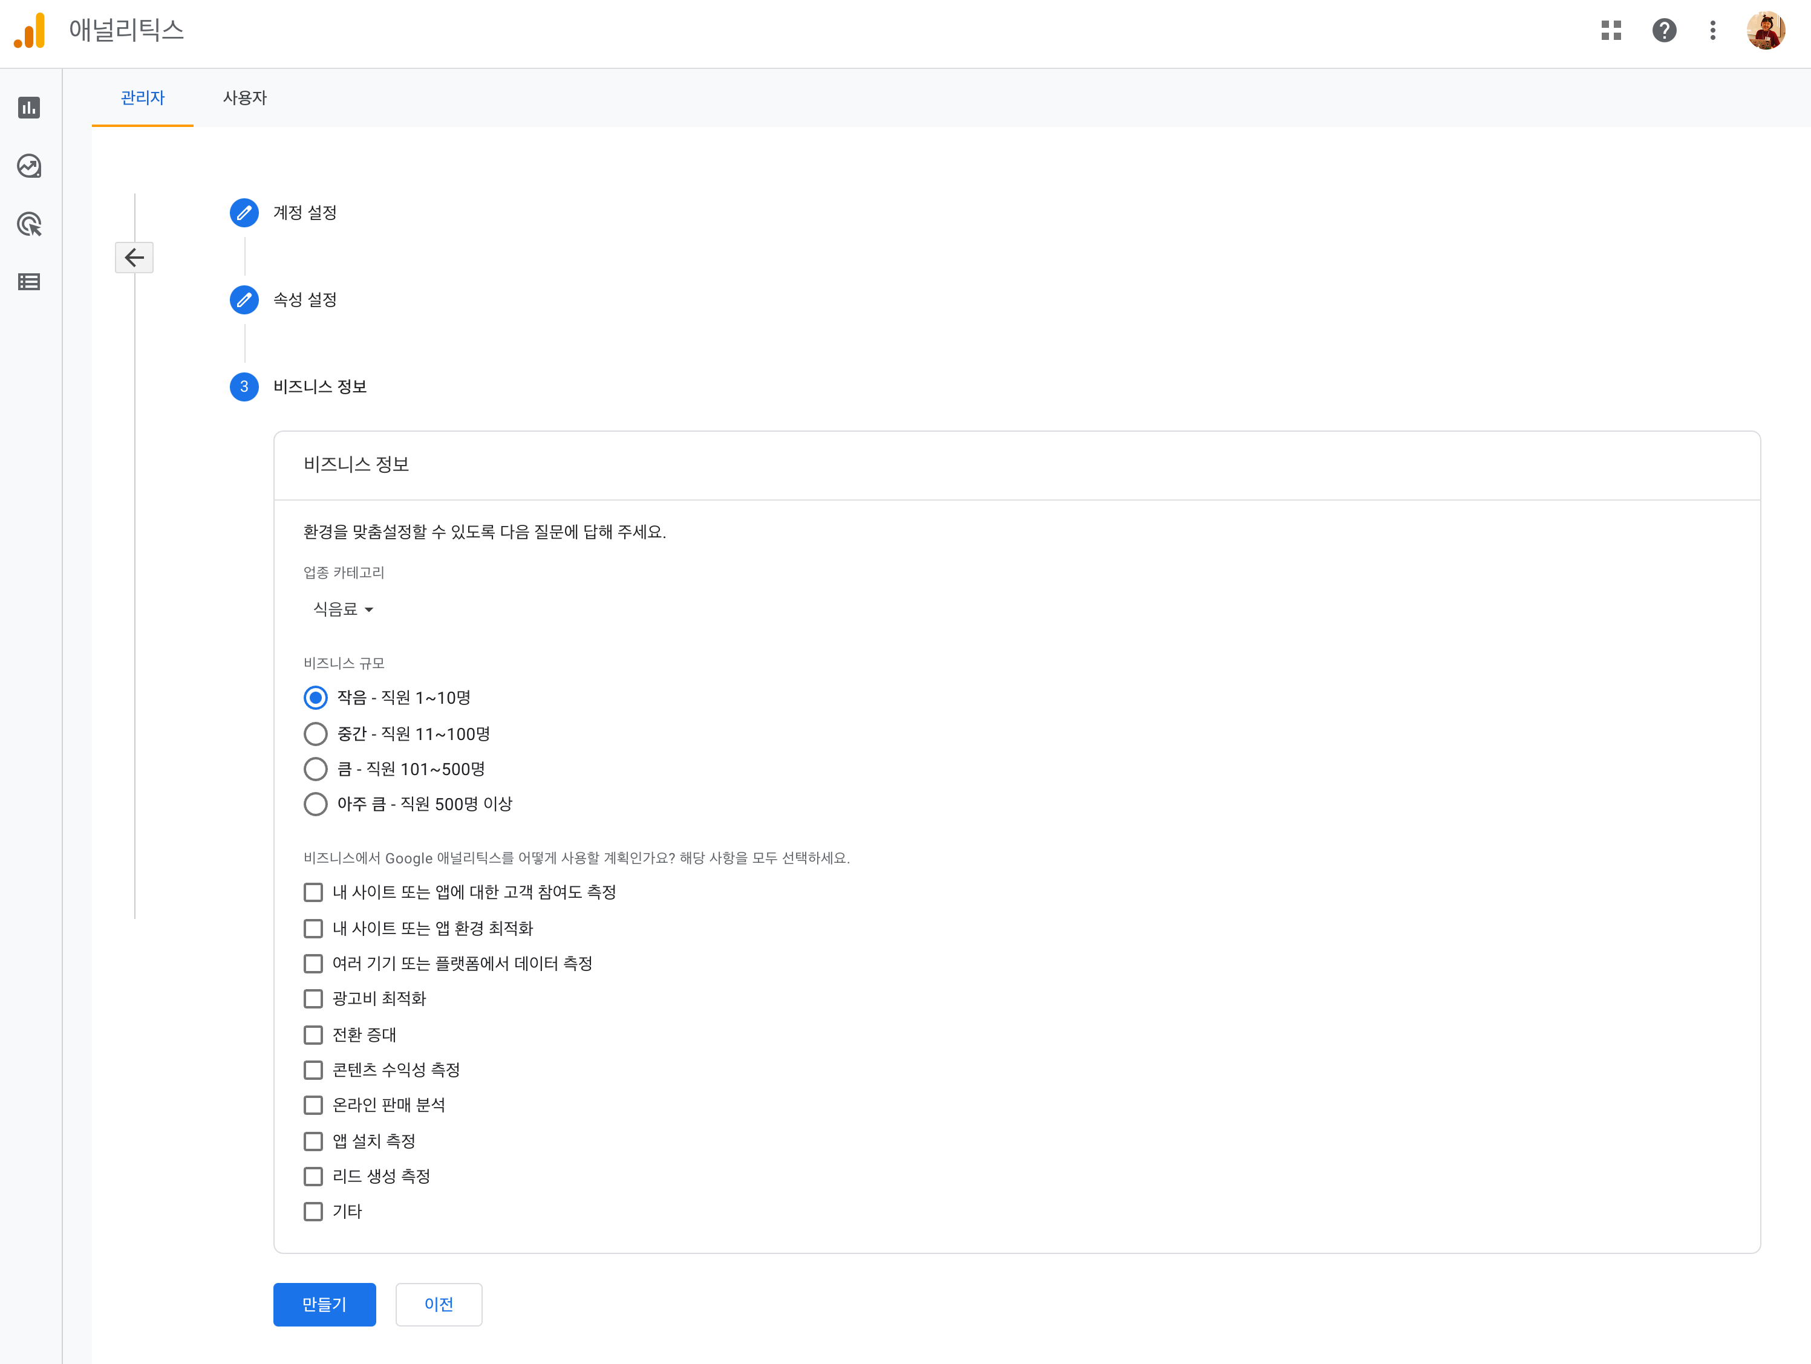Click the 비즈니스 정보 card heading
1811x1364 pixels.
click(356, 465)
